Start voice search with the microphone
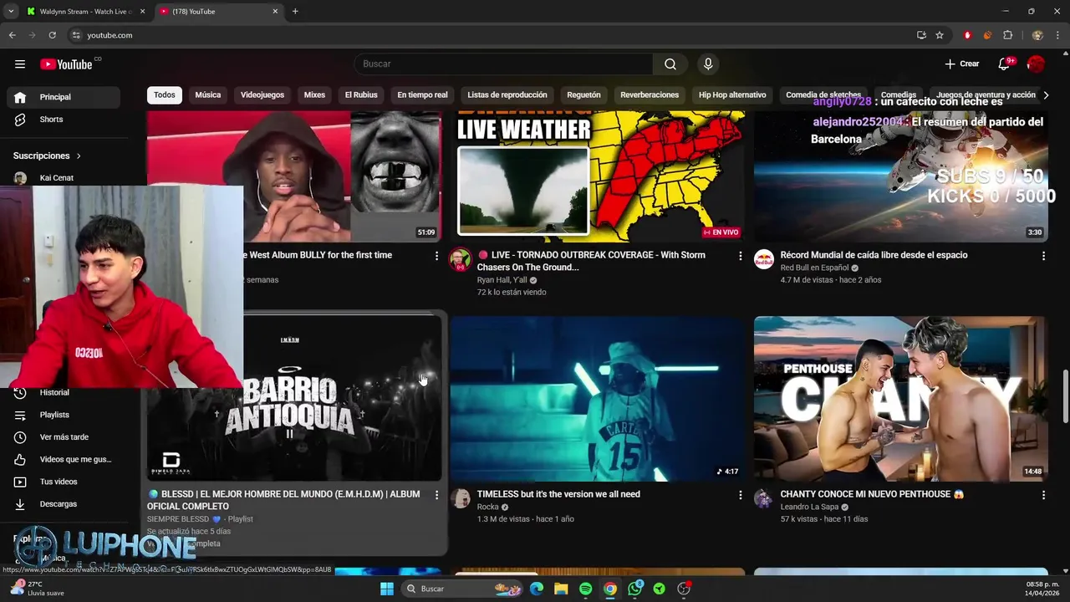Viewport: 1070px width, 602px height. (x=708, y=64)
